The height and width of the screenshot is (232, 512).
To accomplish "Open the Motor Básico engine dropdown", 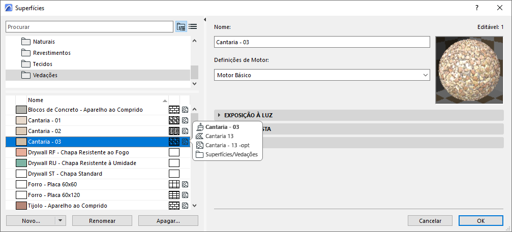I will [x=322, y=75].
